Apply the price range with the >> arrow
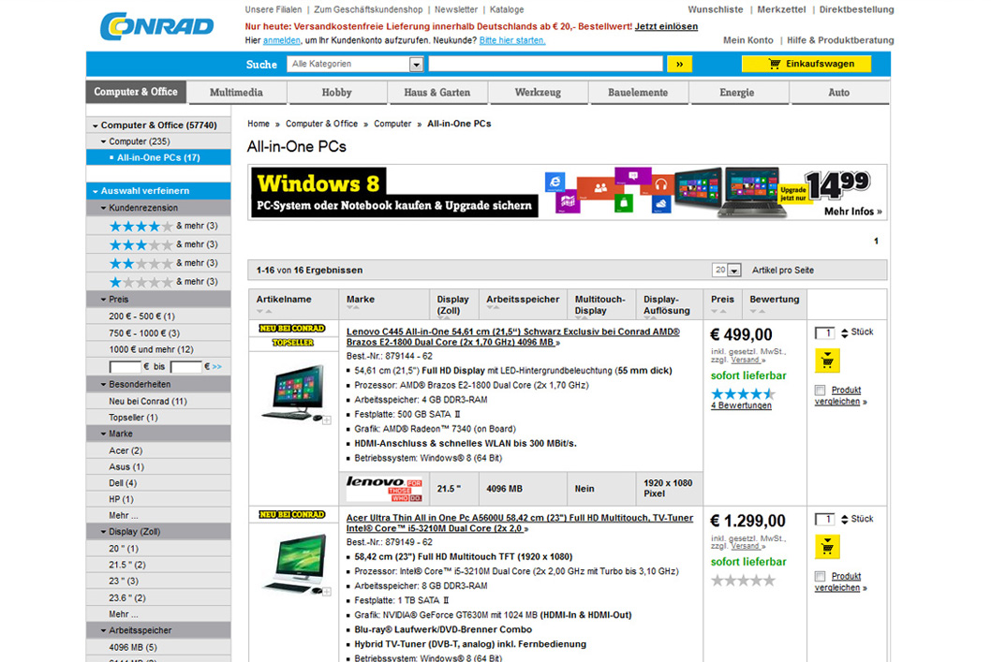The height and width of the screenshot is (662, 991). click(x=216, y=366)
